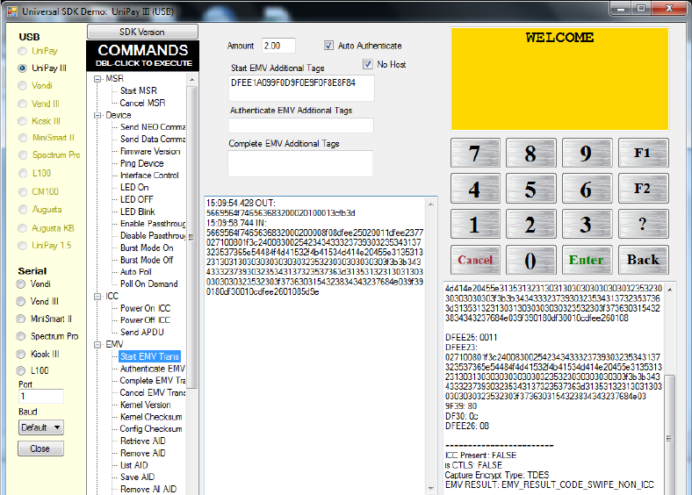This screenshot has height=495, width=692.
Task: Choose the Vendi USB radio button
Action: pos(22,86)
